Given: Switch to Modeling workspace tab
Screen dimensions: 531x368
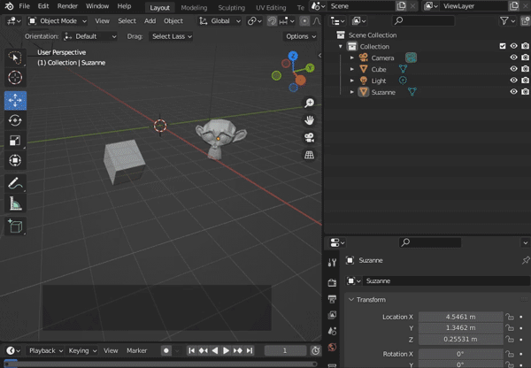Looking at the screenshot, I should [194, 7].
